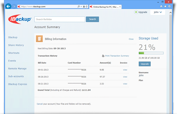Click the padlock security icon in address bar
The width and height of the screenshot is (177, 114).
pyautogui.click(x=84, y=7)
